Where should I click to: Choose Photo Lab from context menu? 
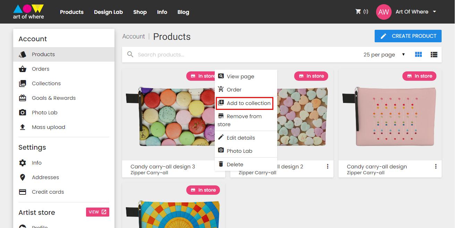[246, 151]
